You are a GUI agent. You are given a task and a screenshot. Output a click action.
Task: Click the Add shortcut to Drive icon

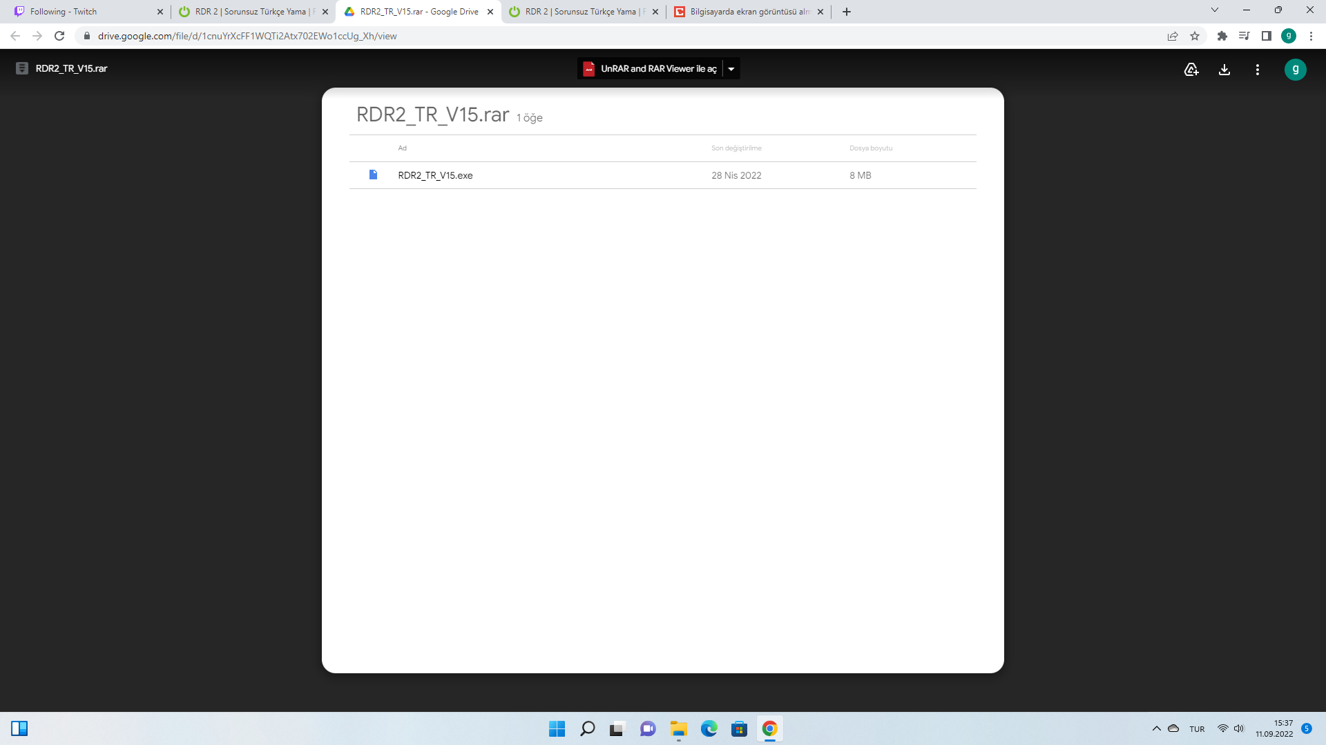pyautogui.click(x=1191, y=69)
